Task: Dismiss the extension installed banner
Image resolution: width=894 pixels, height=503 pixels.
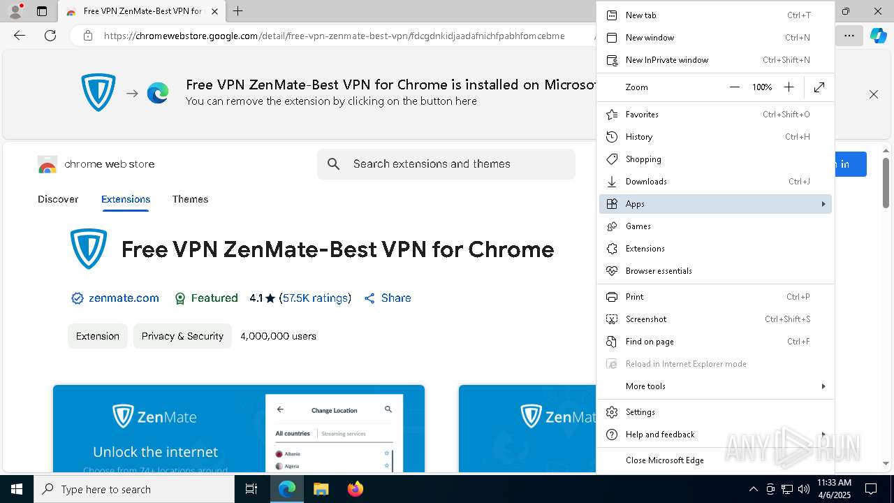Action: click(x=874, y=94)
